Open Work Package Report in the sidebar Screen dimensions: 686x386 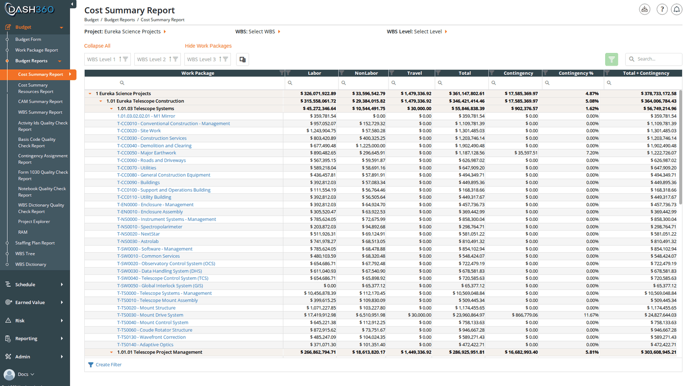coord(36,50)
